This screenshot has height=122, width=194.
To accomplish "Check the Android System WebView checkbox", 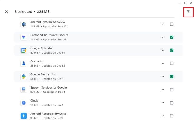I will [172, 24].
